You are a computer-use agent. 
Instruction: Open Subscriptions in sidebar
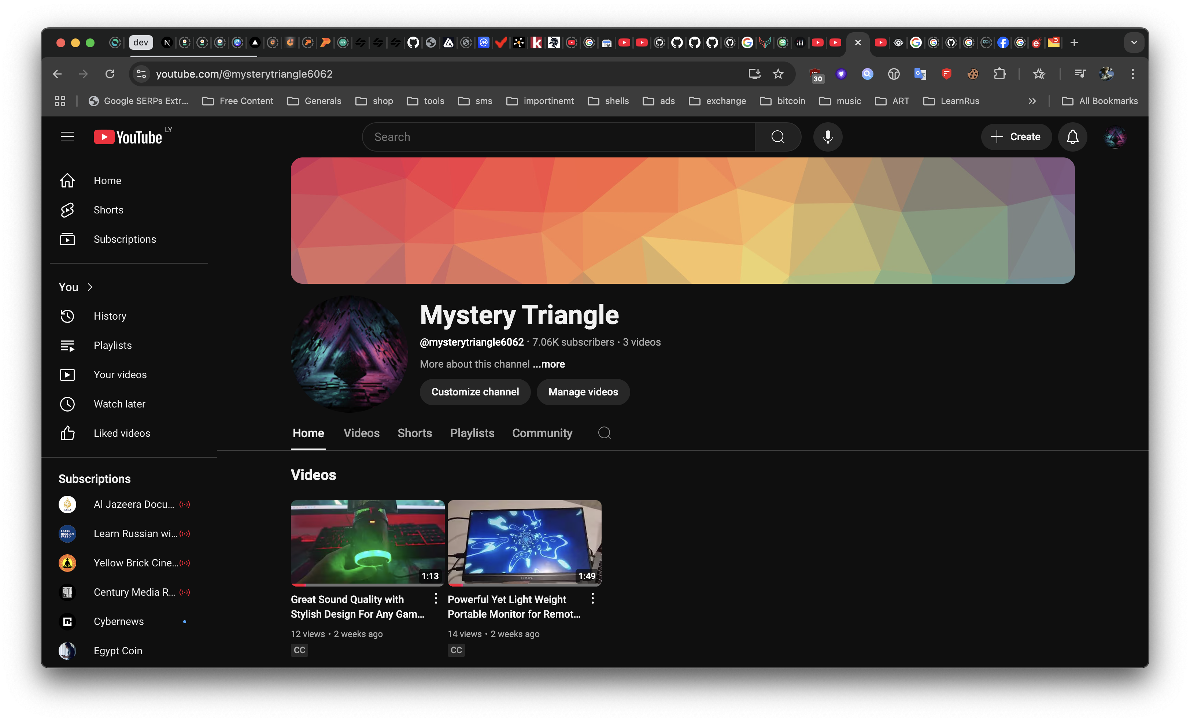pyautogui.click(x=129, y=239)
